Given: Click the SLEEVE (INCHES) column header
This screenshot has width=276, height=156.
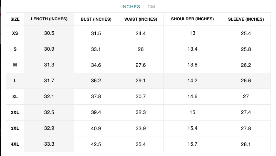Looking at the screenshot, I should tap(246, 19).
